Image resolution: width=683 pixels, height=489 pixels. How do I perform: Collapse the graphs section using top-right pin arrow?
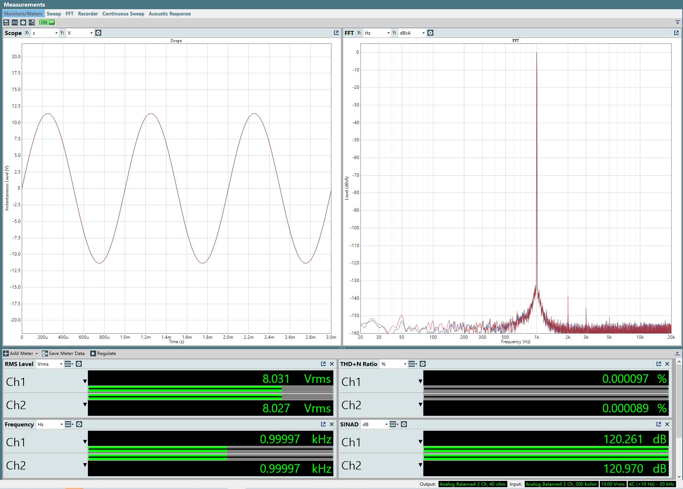677,22
